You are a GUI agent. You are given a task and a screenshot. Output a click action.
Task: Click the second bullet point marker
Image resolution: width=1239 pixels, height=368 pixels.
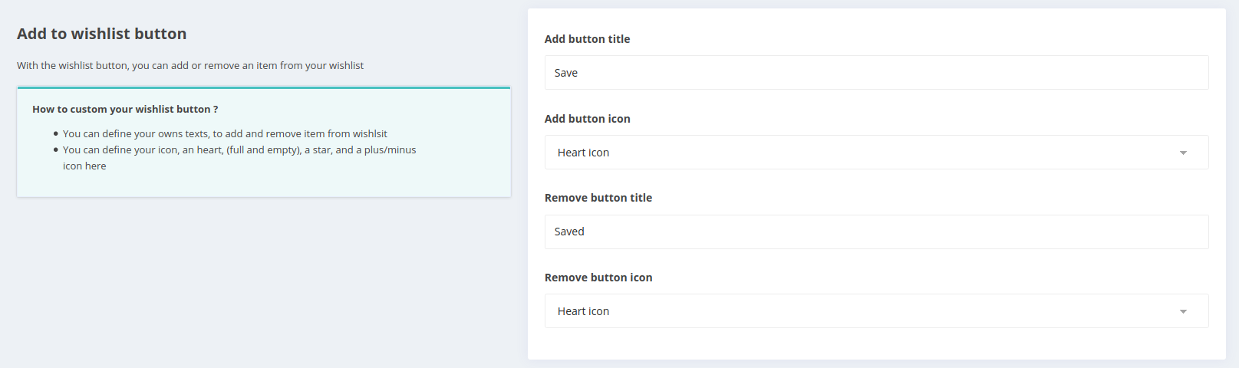[56, 149]
